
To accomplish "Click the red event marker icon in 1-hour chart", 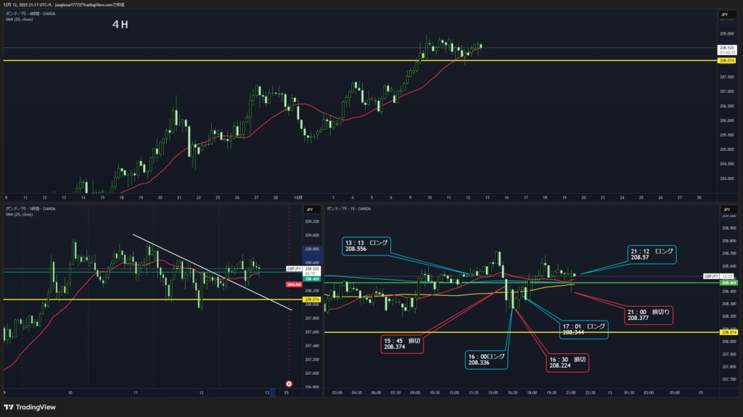I will point(289,384).
